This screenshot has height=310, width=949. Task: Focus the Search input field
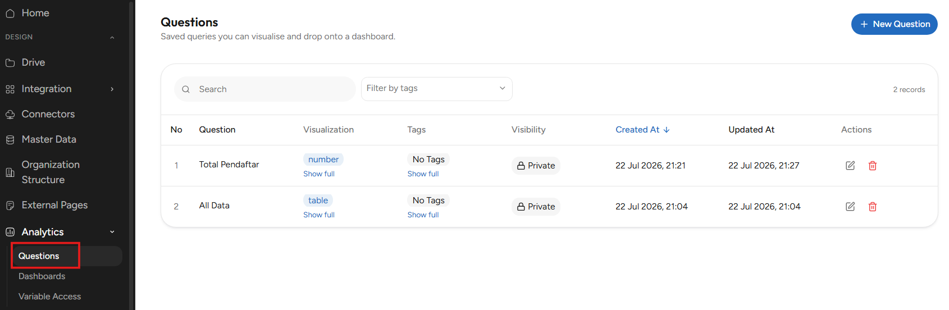(x=265, y=89)
